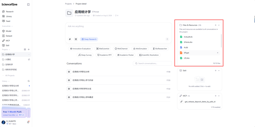Toggle pin on the 计算机 project

29,60
